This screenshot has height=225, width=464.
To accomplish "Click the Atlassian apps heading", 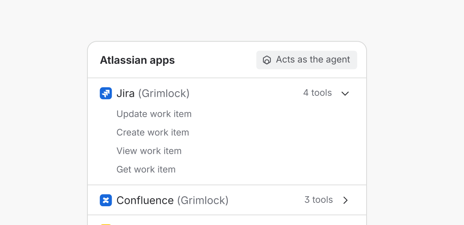I will click(137, 60).
